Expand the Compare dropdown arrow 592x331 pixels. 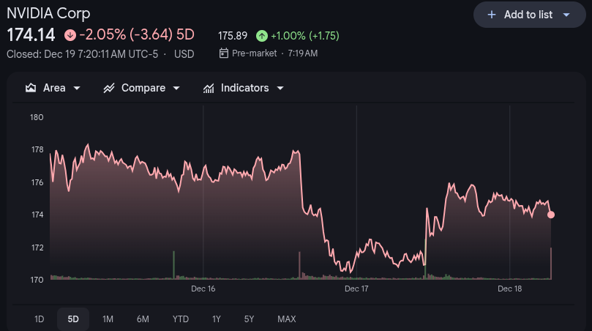pyautogui.click(x=176, y=88)
